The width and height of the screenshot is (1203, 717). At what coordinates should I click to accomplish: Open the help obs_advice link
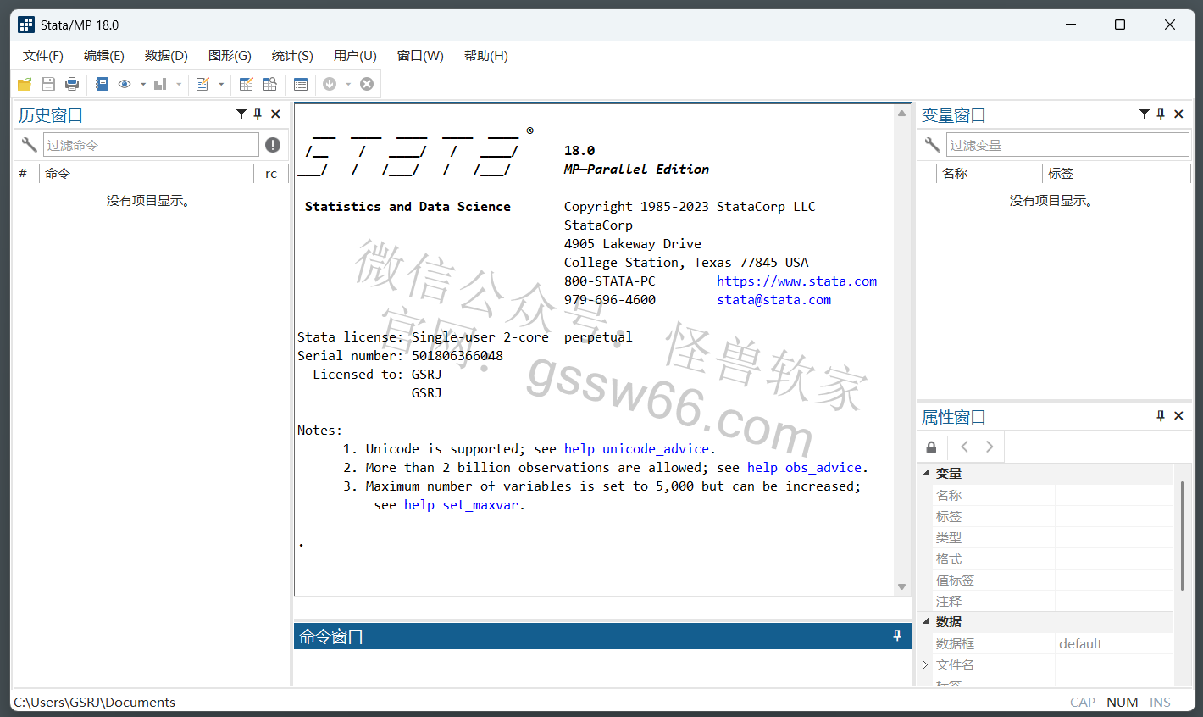tap(804, 468)
